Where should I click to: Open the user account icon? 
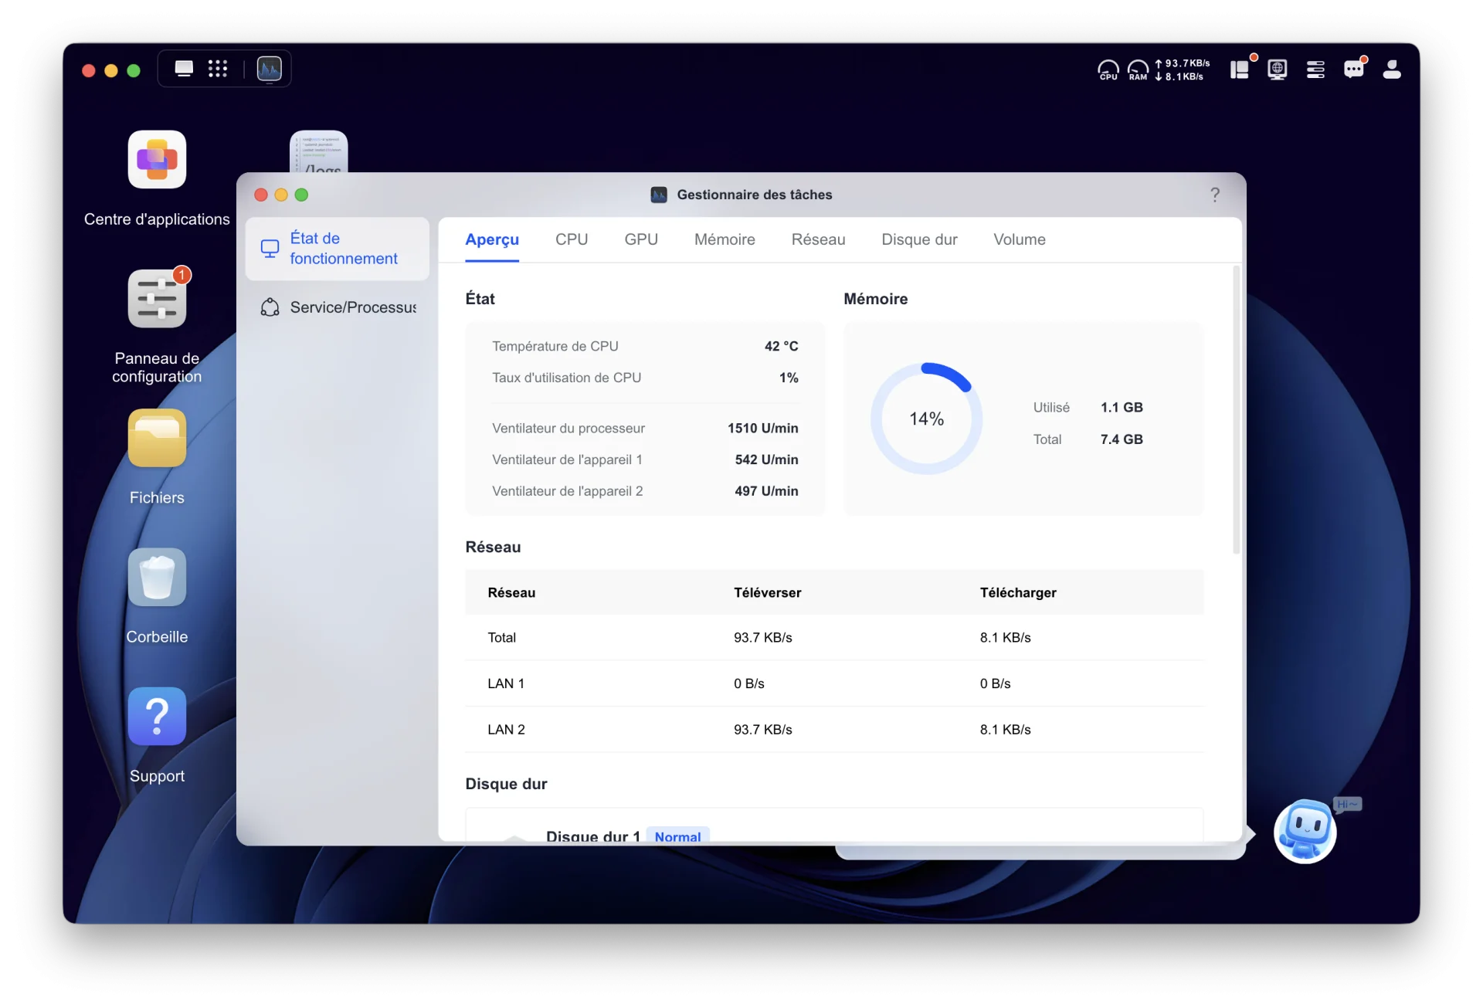point(1392,70)
